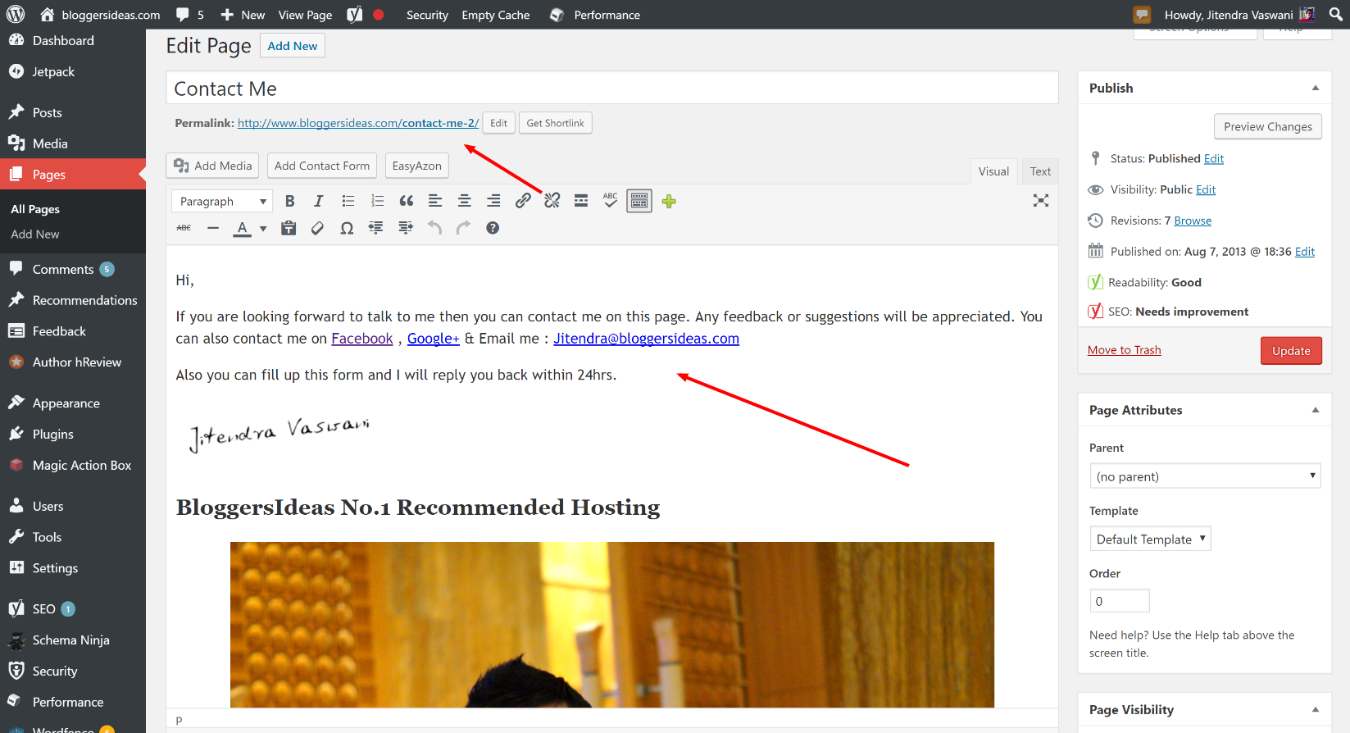
Task: Click Get Shortlink button
Action: pyautogui.click(x=555, y=123)
